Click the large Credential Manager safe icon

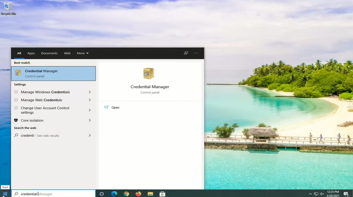pyautogui.click(x=148, y=74)
